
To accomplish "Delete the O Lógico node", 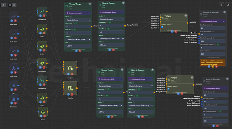I will (x=72, y=94).
